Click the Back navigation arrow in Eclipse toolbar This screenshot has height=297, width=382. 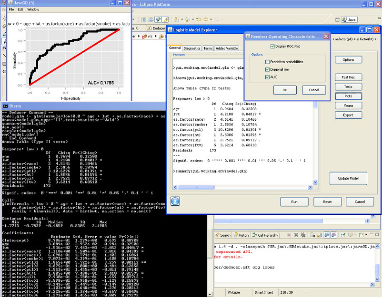[x=206, y=19]
